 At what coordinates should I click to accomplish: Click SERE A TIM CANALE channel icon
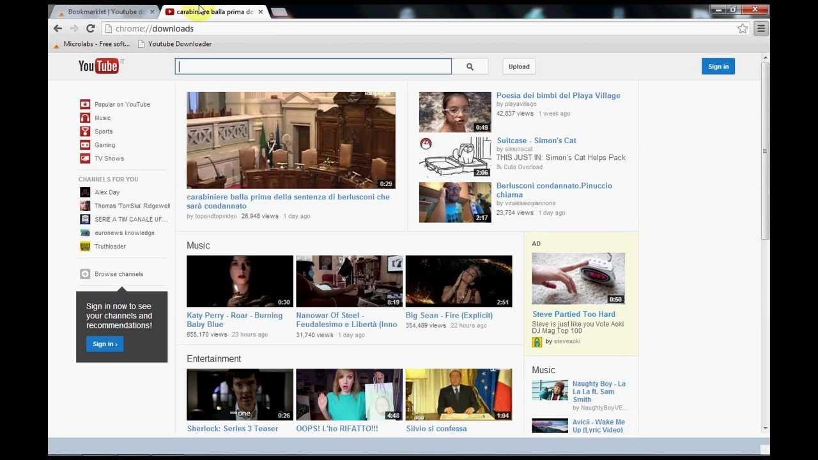tap(85, 219)
